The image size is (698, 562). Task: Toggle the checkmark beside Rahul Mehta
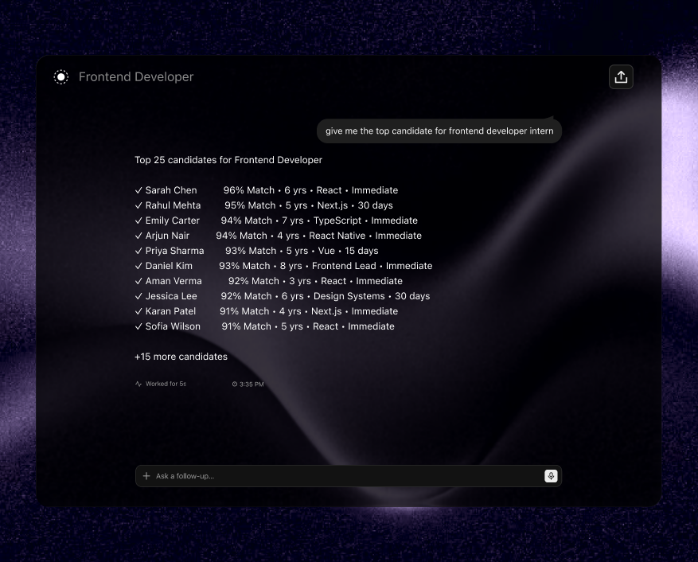[138, 205]
